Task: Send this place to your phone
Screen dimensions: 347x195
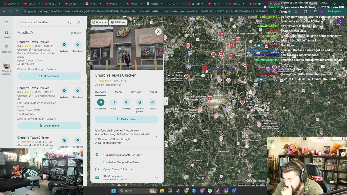Action: 140,102
